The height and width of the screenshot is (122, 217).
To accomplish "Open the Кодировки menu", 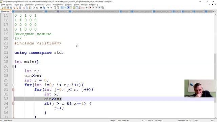I will [29, 5].
